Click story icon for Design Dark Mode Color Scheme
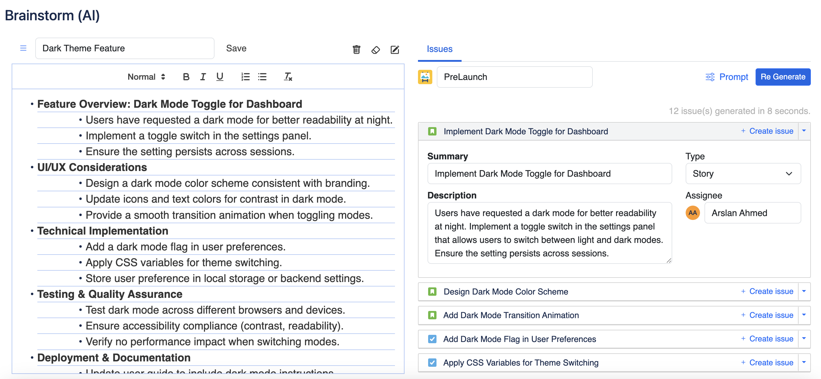Screen dimensions: 821x379 click(x=432, y=292)
